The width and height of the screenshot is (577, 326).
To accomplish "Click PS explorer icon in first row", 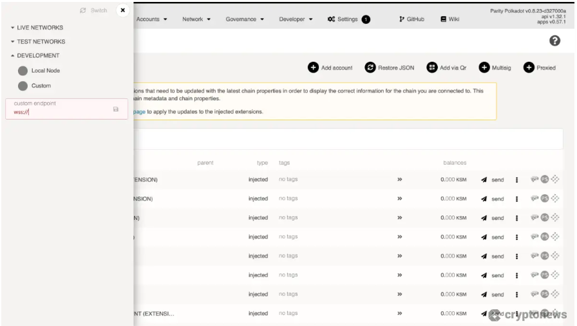I will click(545, 179).
